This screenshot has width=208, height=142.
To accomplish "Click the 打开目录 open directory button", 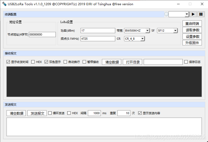I will click(132, 62).
